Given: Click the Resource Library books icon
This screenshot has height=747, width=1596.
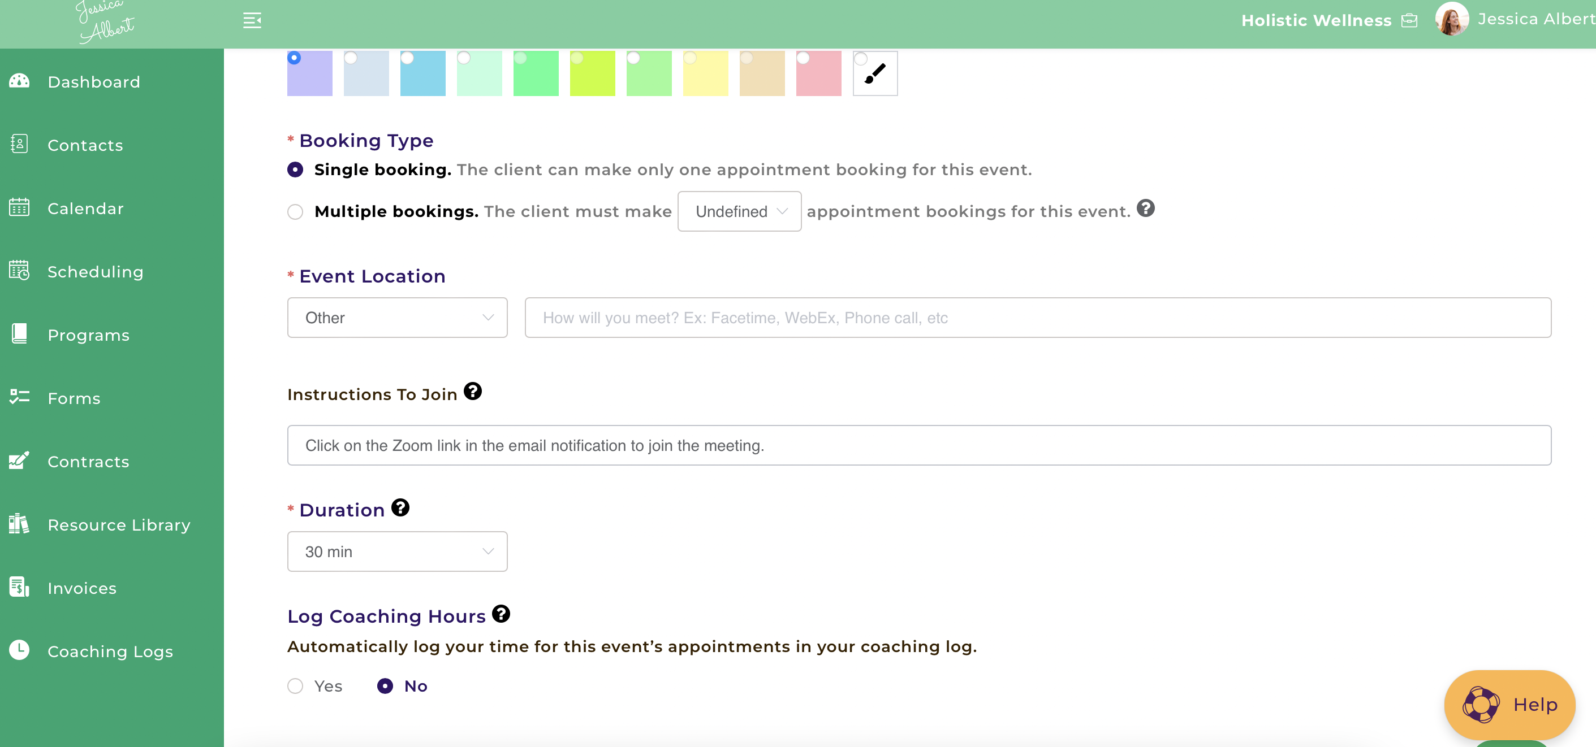Looking at the screenshot, I should (19, 524).
